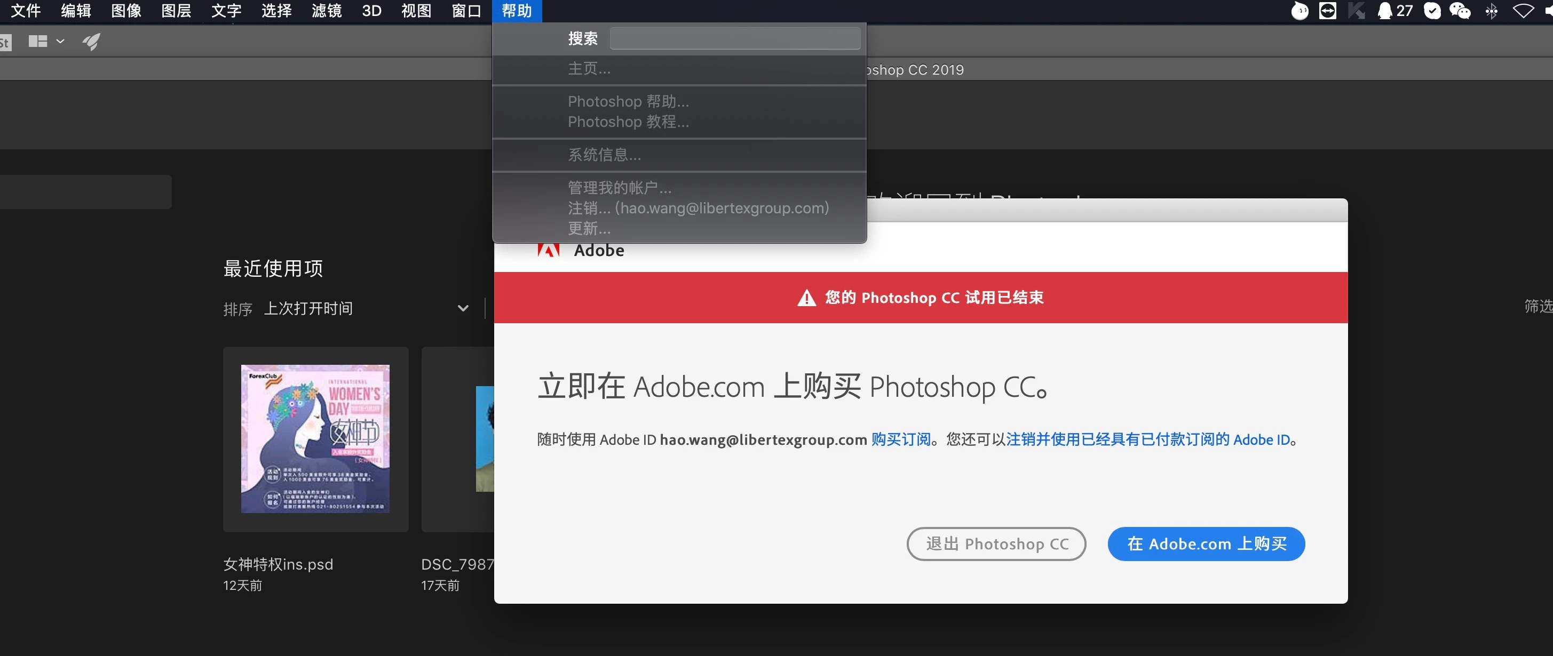Click the rocket share icon
Image resolution: width=1553 pixels, height=656 pixels.
[92, 41]
